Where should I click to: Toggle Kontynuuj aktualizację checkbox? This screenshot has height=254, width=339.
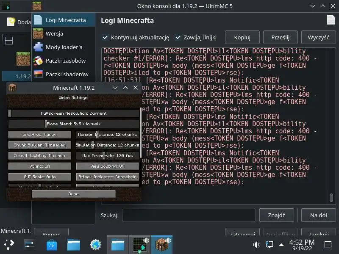105,37
